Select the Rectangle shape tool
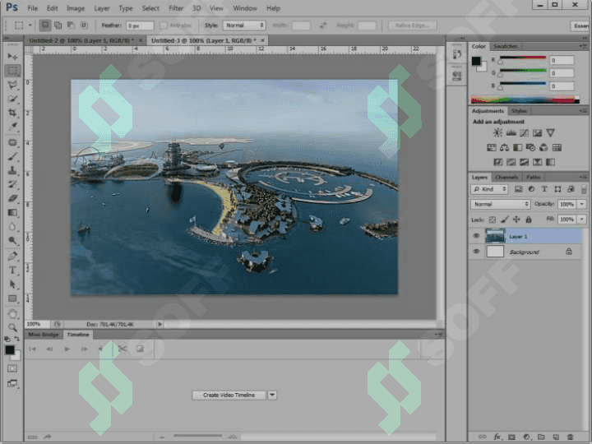Image resolution: width=592 pixels, height=444 pixels. pyautogui.click(x=12, y=298)
